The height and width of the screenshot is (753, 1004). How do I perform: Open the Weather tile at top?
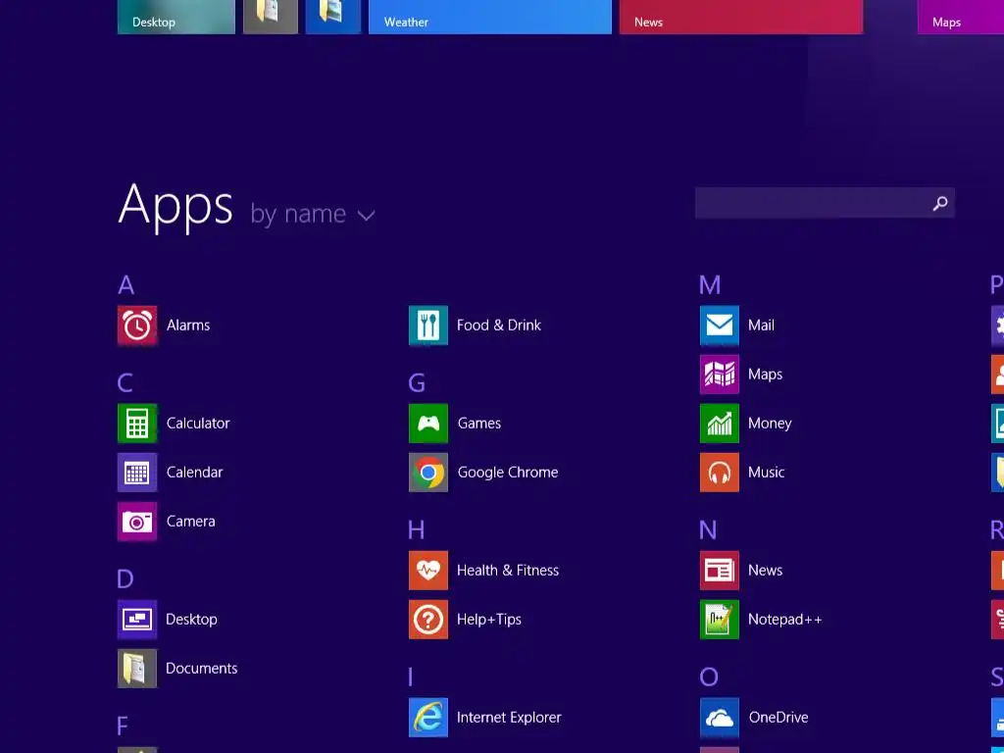click(490, 17)
